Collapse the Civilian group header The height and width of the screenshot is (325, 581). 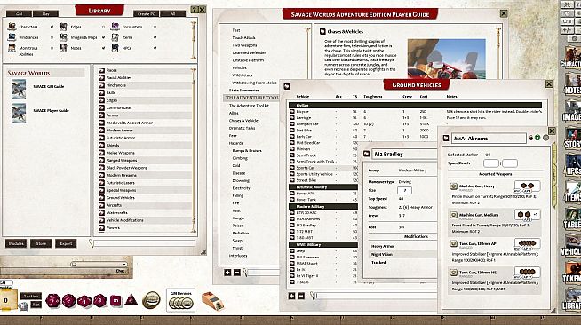tap(415, 105)
